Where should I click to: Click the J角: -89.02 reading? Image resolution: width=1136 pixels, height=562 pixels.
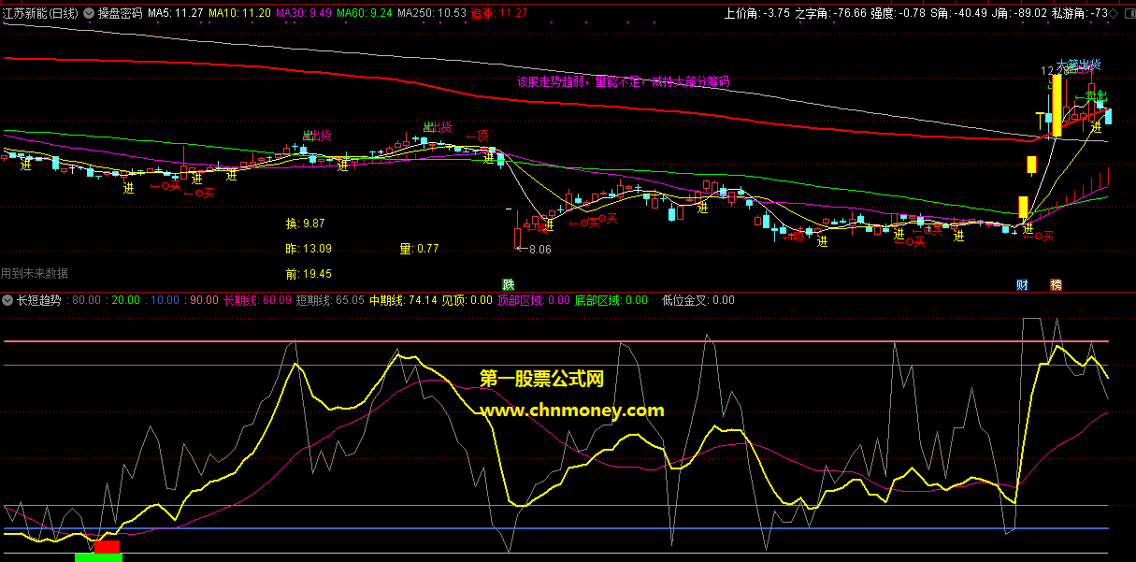click(x=1020, y=13)
